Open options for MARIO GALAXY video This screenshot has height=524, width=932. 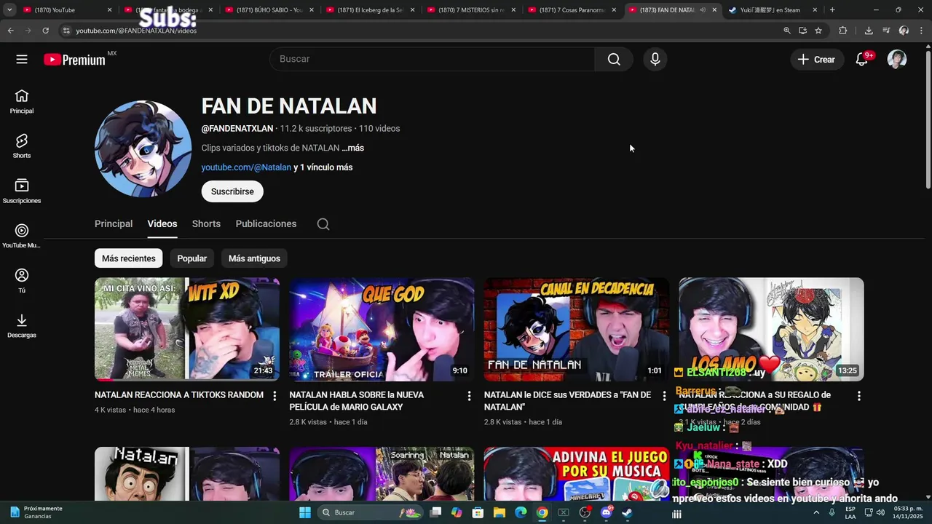469,396
